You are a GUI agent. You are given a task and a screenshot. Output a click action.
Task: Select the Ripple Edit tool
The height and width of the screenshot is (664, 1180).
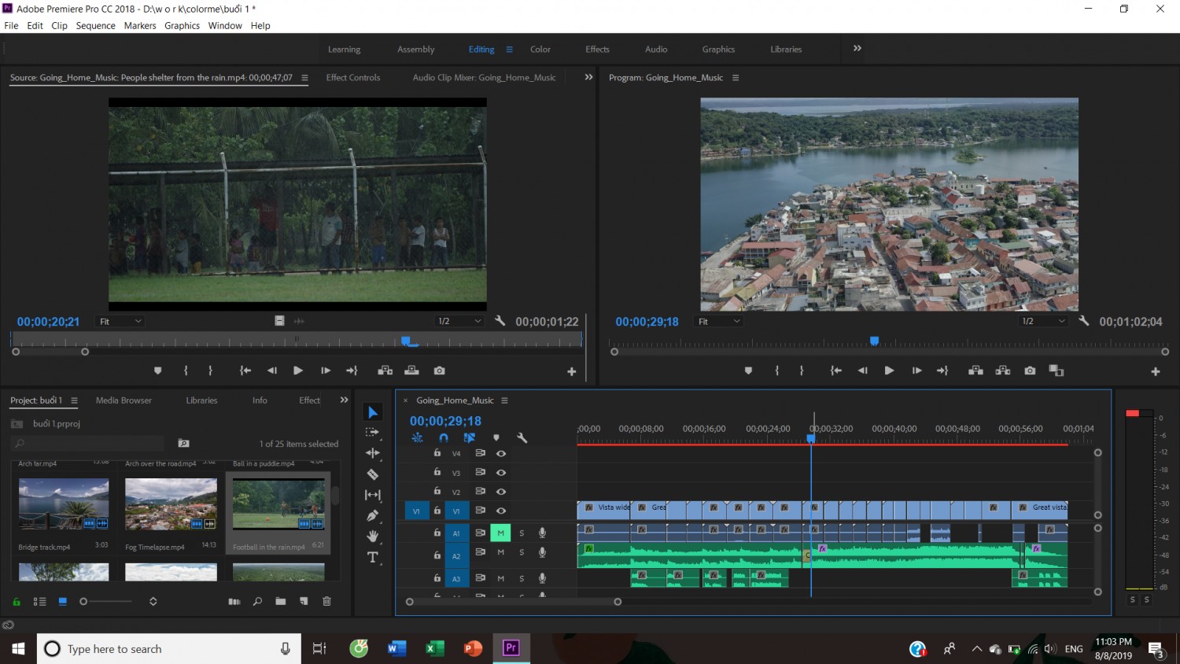(373, 453)
